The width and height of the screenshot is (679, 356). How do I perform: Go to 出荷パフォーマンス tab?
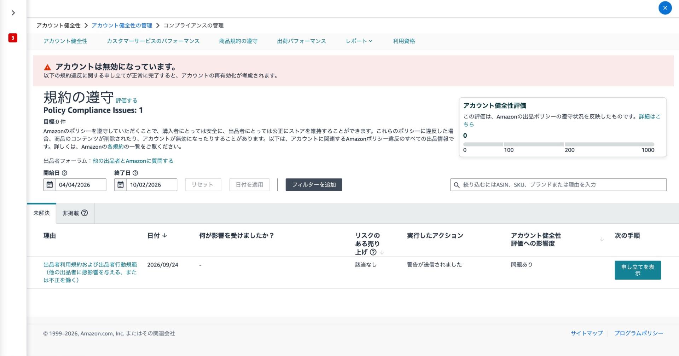[301, 41]
